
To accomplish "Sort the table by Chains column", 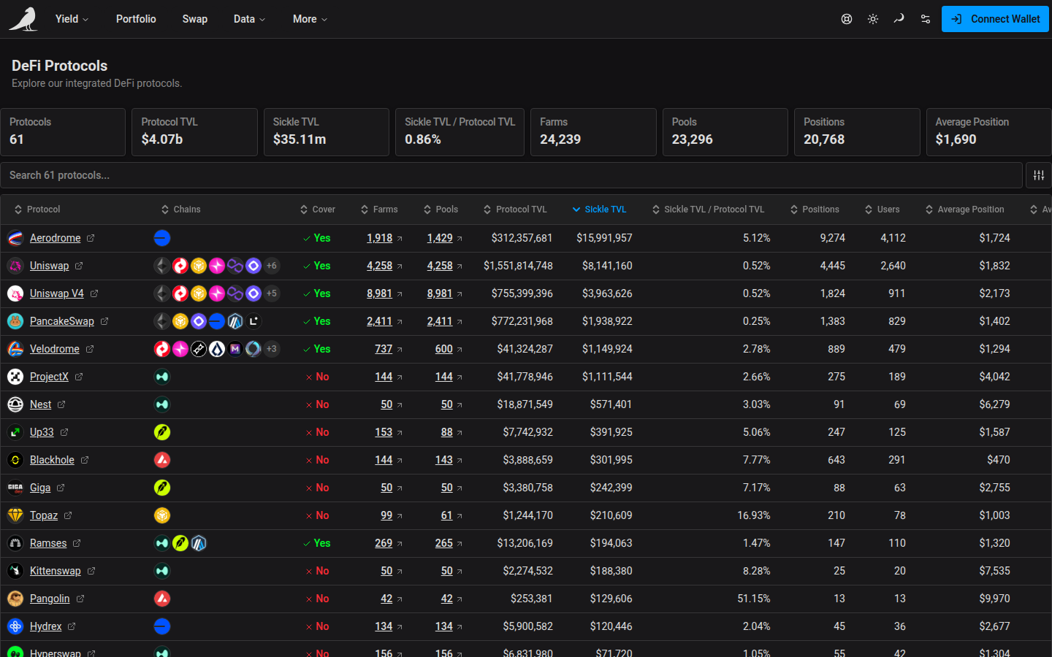I will coord(181,210).
